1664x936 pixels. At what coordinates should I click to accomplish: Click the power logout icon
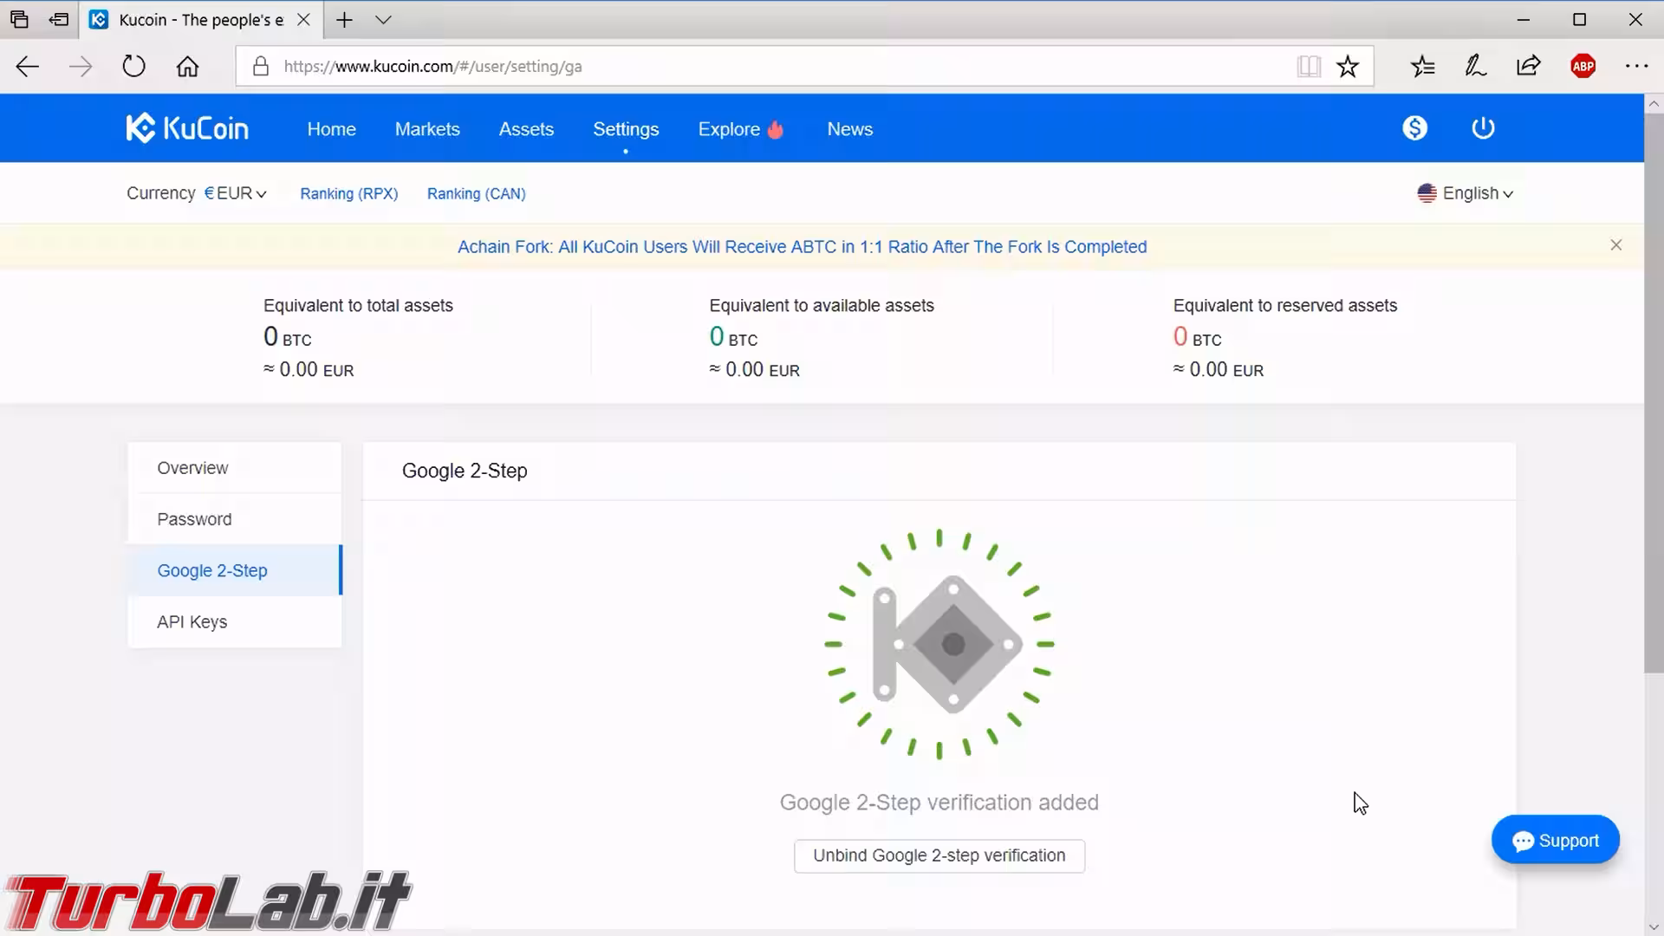coord(1483,128)
